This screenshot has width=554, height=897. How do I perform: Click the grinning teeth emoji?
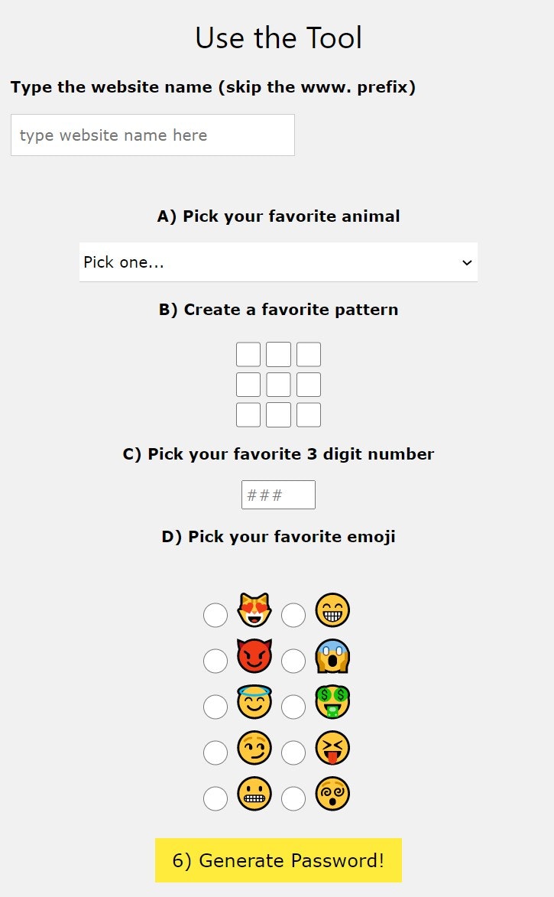click(332, 611)
